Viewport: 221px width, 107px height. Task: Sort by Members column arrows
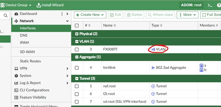(217, 25)
